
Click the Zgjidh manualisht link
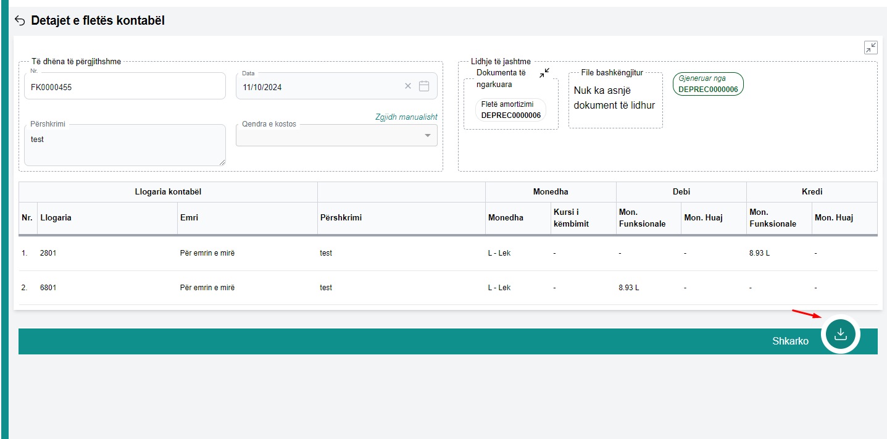tap(406, 117)
